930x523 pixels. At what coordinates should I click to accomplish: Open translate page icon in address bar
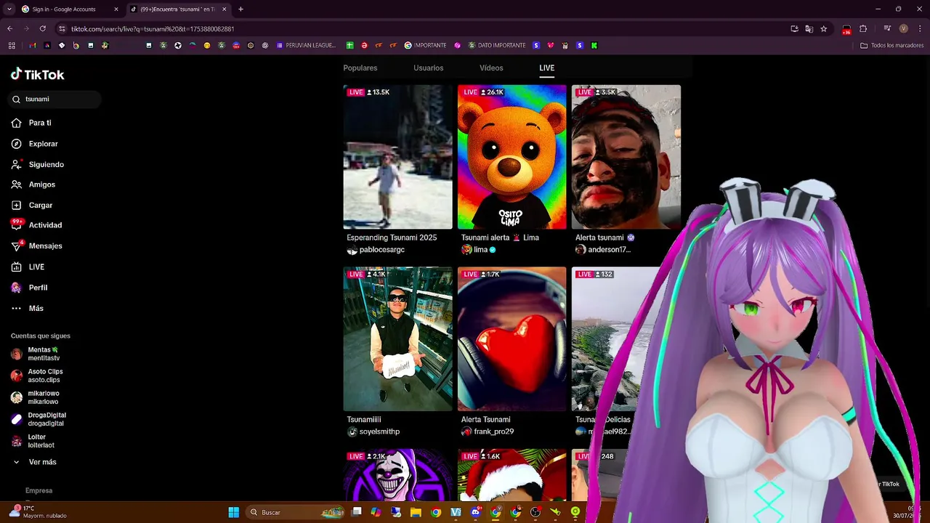809,28
